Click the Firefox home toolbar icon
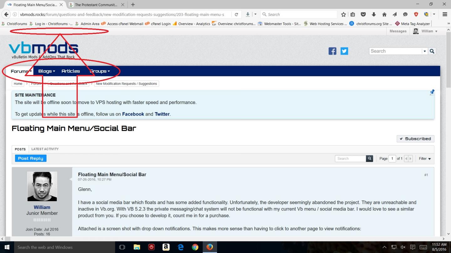The image size is (451, 253). (x=384, y=14)
